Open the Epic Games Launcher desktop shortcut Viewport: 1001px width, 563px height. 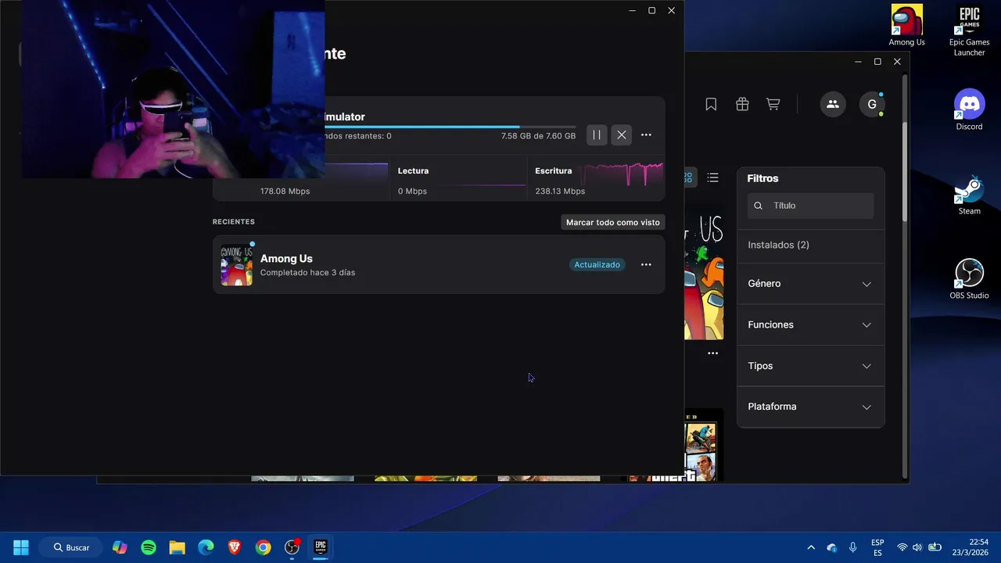[x=970, y=30]
